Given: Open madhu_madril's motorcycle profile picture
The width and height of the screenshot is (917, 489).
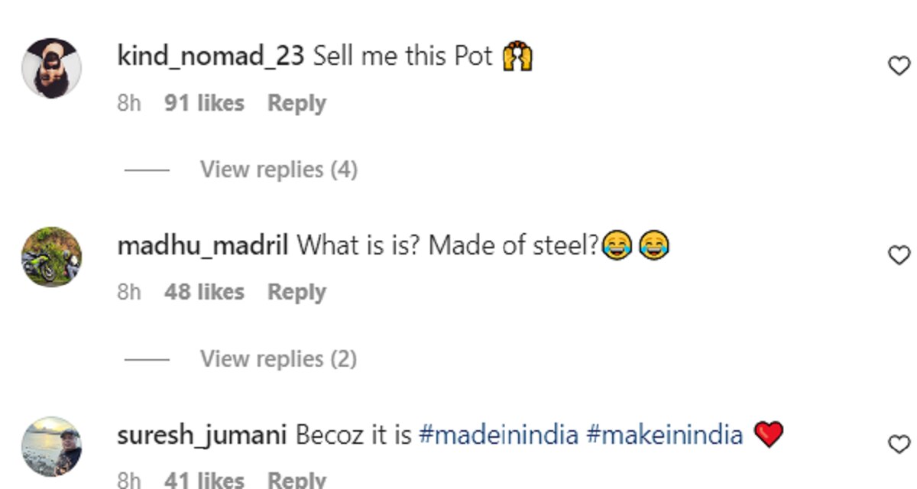Looking at the screenshot, I should [x=51, y=257].
